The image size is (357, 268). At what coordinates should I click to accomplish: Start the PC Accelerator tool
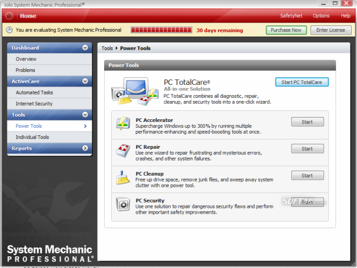pos(308,122)
